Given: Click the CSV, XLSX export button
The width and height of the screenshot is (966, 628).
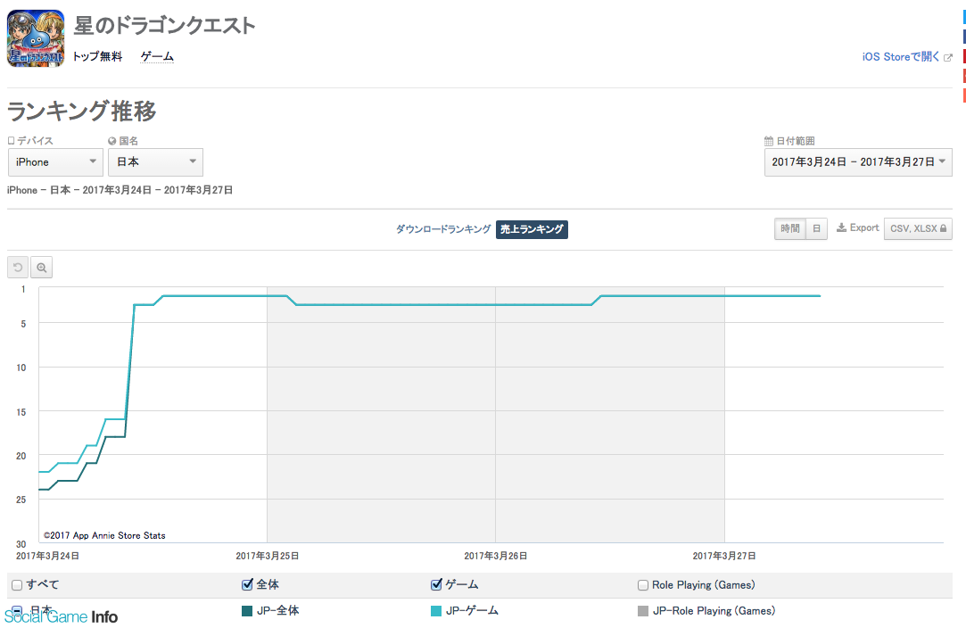Looking at the screenshot, I should 918,228.
